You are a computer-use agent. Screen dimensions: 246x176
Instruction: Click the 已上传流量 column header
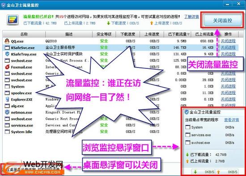click(204, 34)
